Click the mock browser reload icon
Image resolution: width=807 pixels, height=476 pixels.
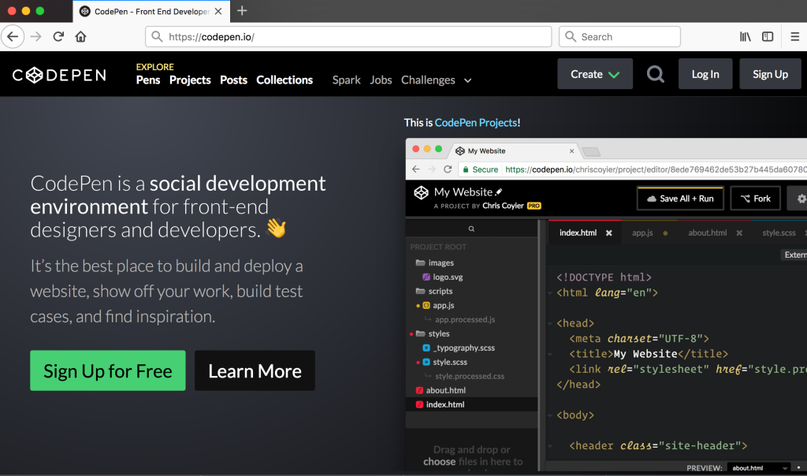coord(448,169)
